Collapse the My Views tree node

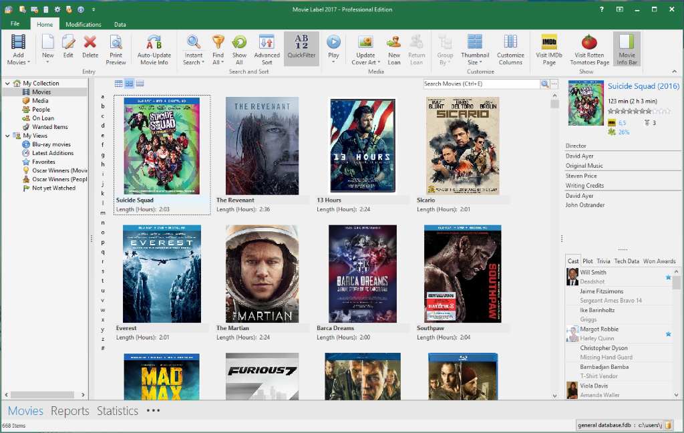tap(7, 136)
